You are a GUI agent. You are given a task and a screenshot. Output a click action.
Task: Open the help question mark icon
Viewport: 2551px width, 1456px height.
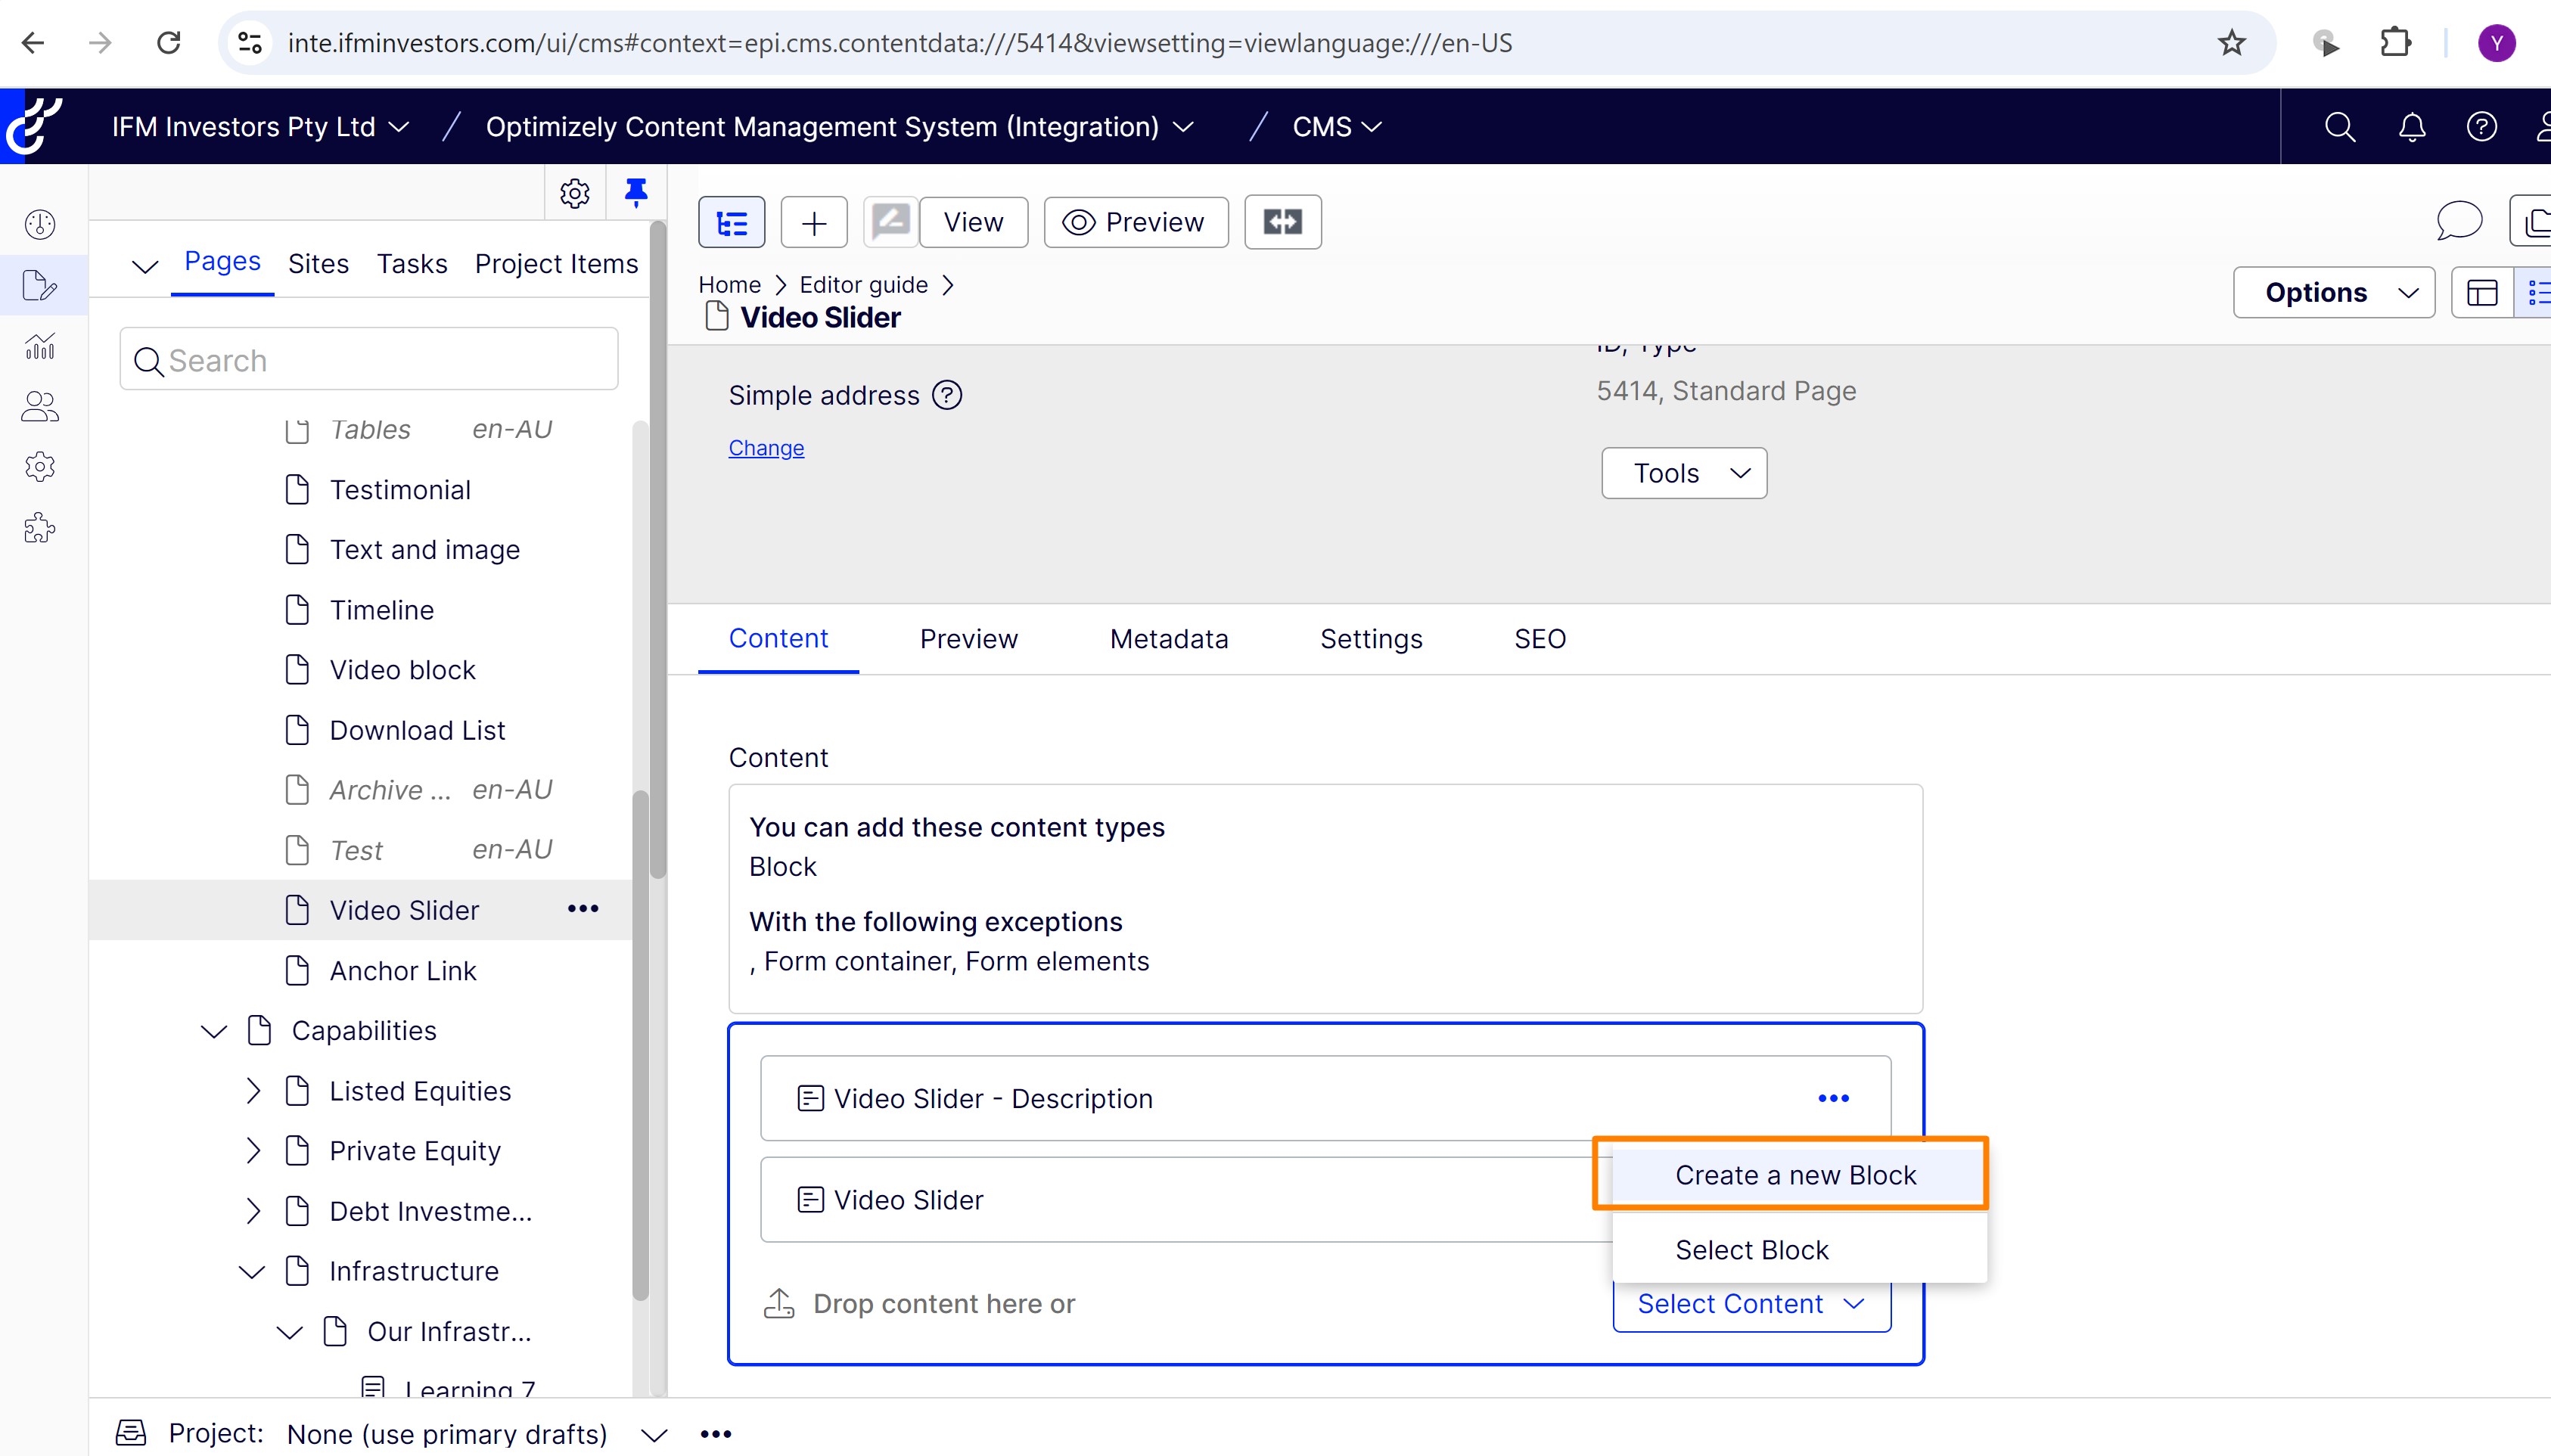pyautogui.click(x=2482, y=127)
